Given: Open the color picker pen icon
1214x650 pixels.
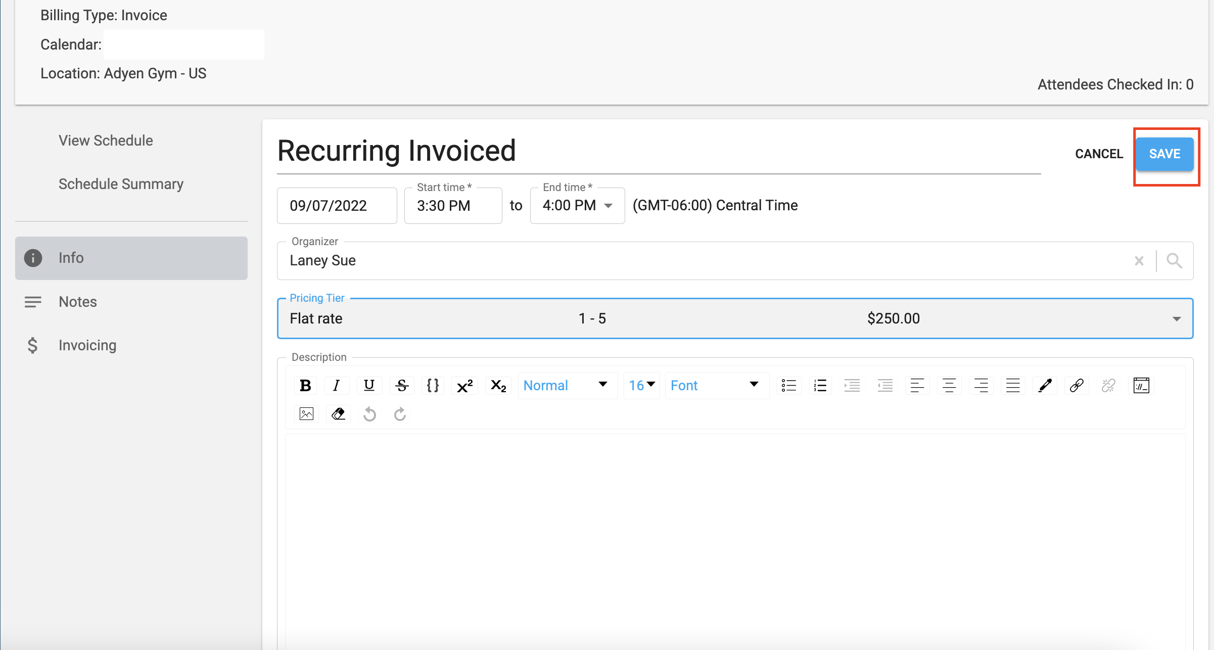Looking at the screenshot, I should coord(1045,386).
